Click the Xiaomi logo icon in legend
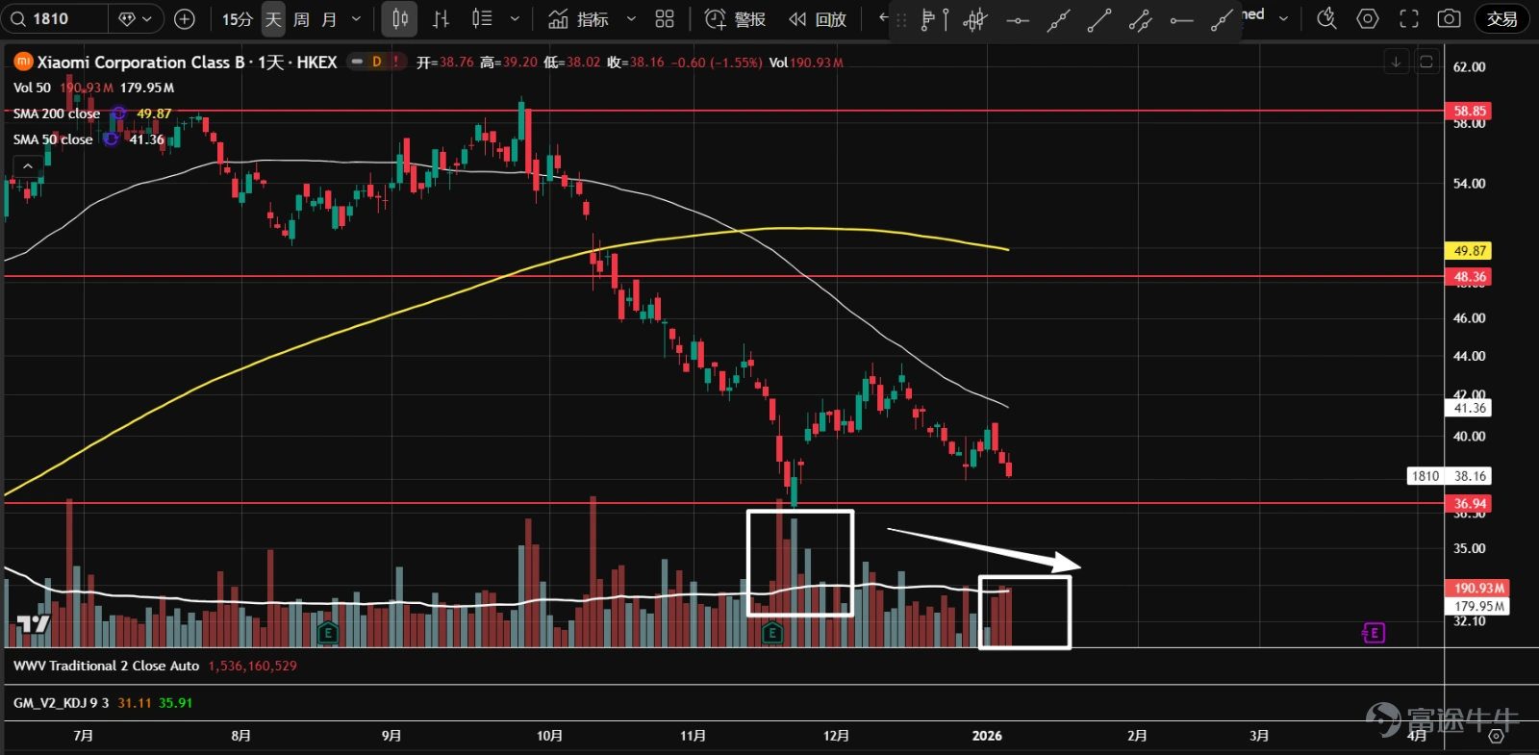Screen dimensions: 1539x755 click(23, 62)
